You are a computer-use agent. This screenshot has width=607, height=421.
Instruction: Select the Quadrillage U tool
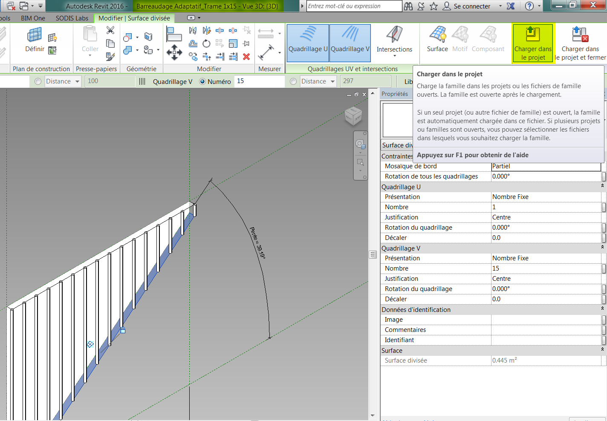point(308,43)
